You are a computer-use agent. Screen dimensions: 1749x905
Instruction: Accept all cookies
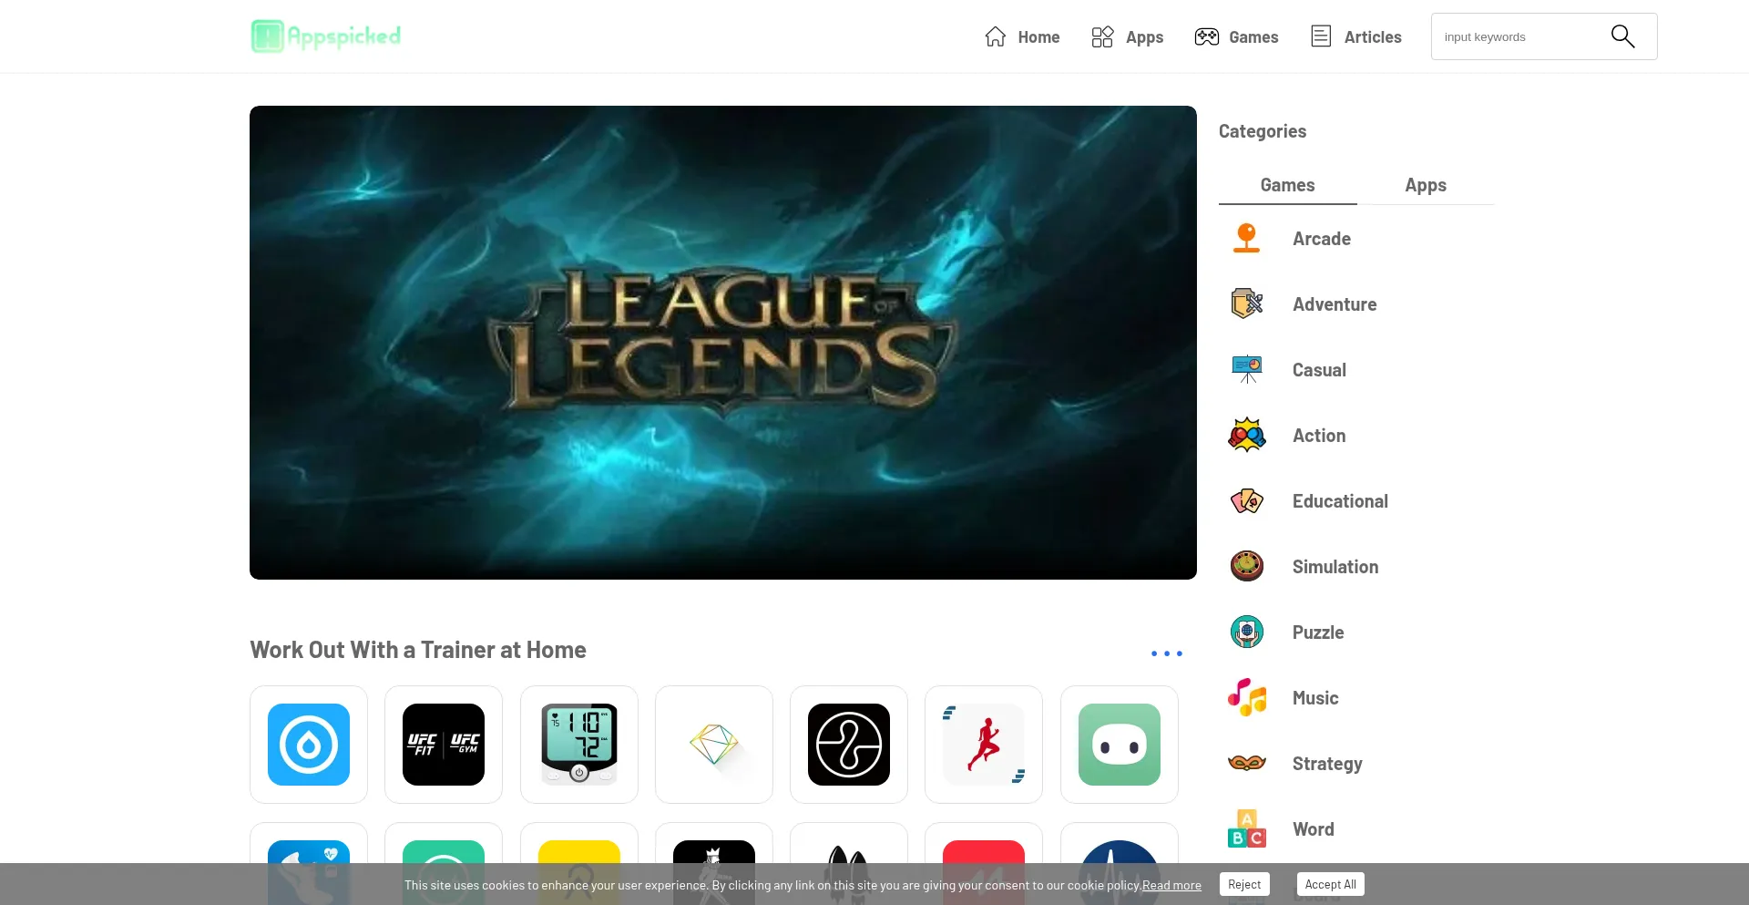1330,884
